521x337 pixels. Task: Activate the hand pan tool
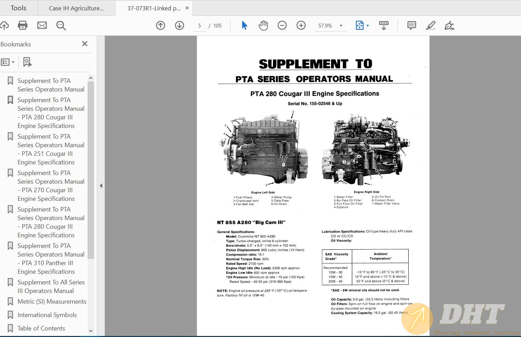point(263,25)
